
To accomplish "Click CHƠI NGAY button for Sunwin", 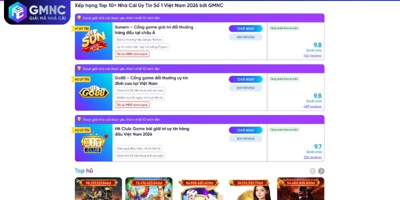I will (245, 28).
